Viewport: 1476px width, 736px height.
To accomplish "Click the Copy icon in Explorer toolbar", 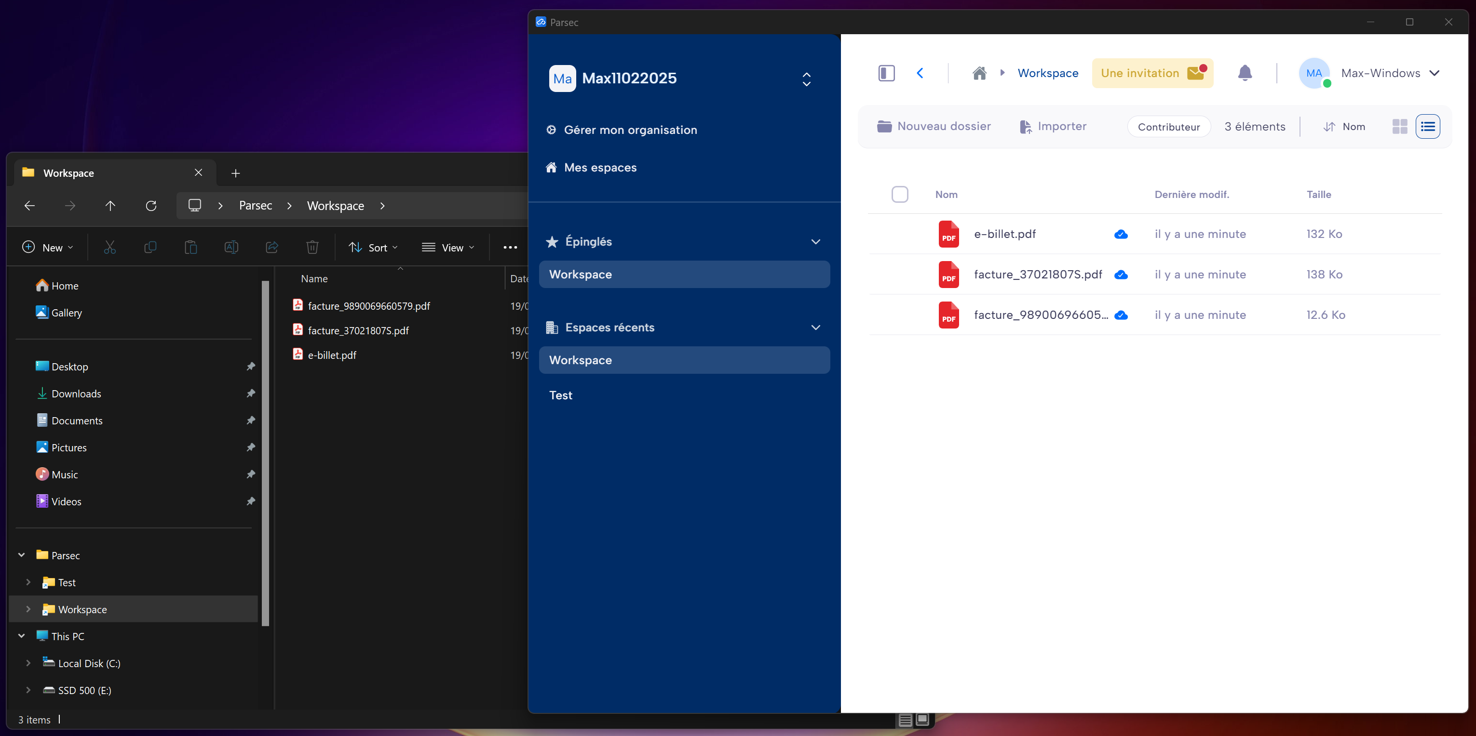I will 150,247.
